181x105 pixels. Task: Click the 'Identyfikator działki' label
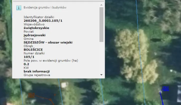click(39, 17)
